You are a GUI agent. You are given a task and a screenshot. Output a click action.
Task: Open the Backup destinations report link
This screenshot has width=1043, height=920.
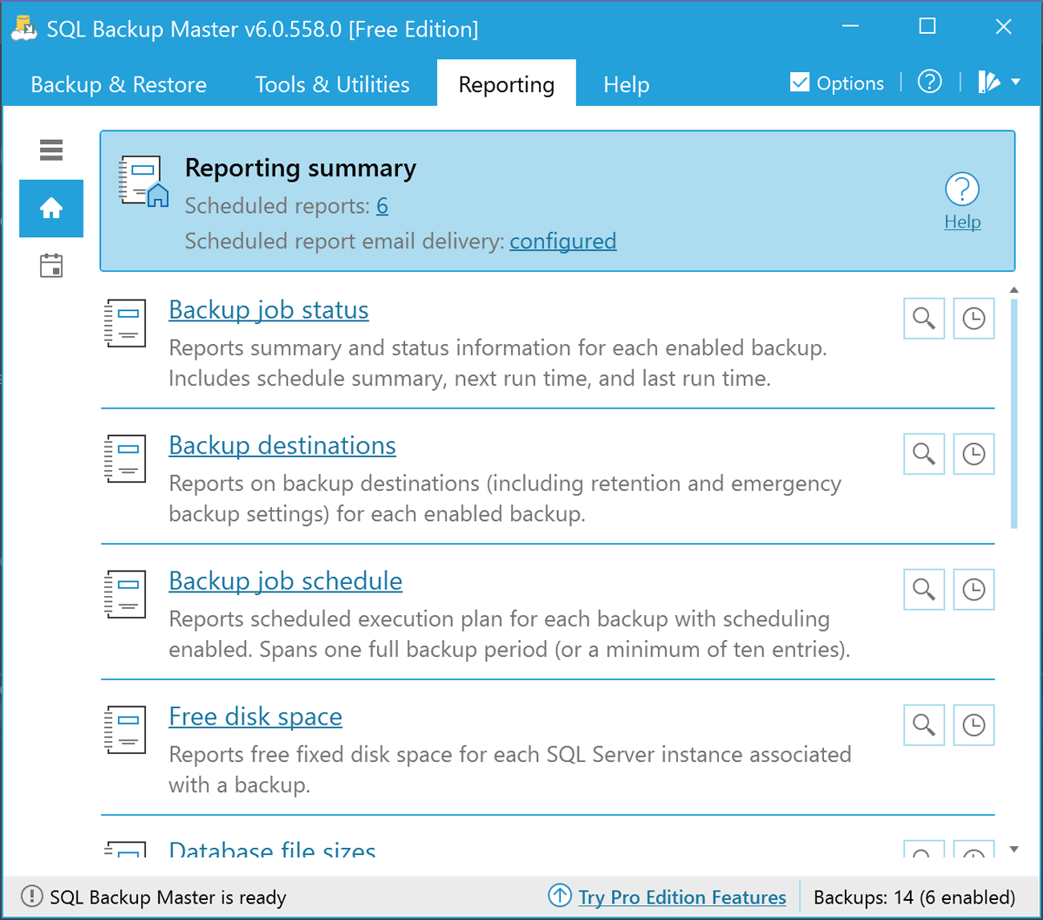coord(282,446)
